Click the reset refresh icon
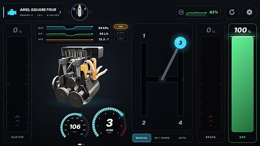The height and width of the screenshot is (146, 260). tap(232, 12)
